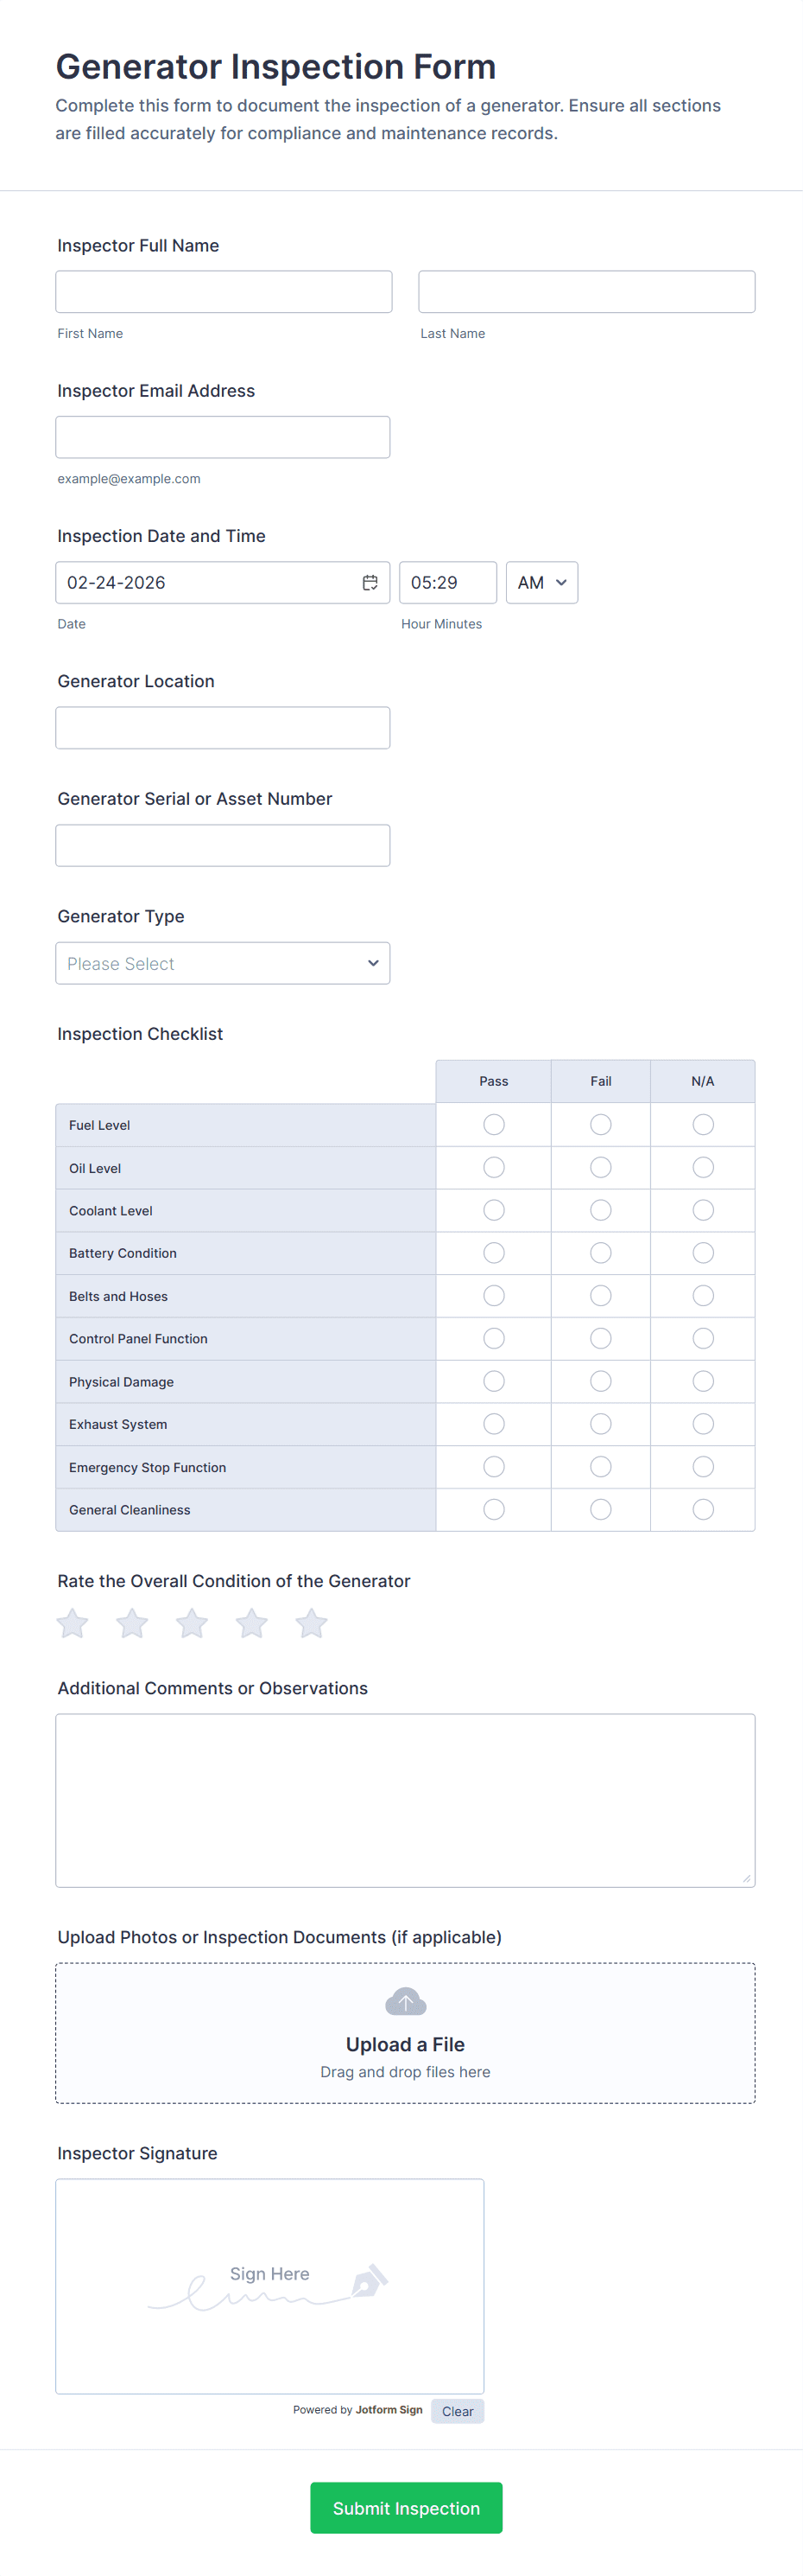This screenshot has height=2576, width=803.
Task: Focus the First Name field
Action: [224, 292]
